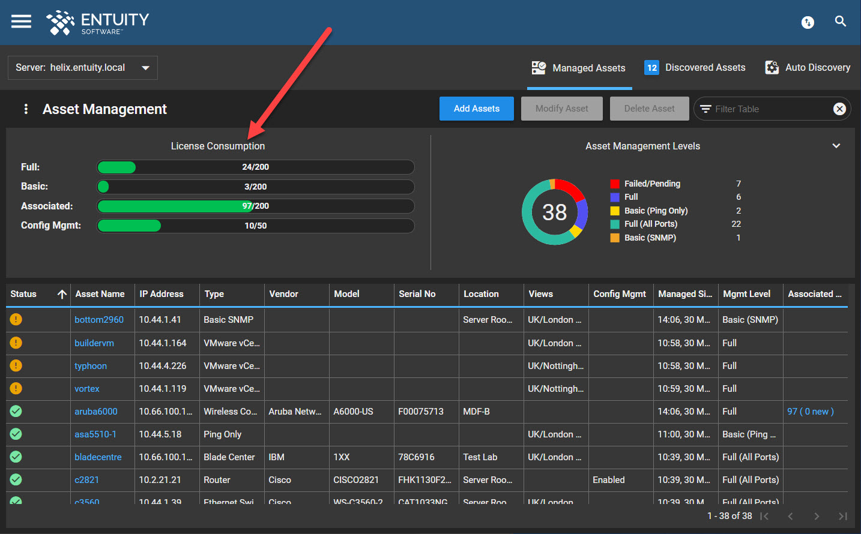861x534 pixels.
Task: Open the 97 ( 0 new ) associated link
Action: point(811,412)
